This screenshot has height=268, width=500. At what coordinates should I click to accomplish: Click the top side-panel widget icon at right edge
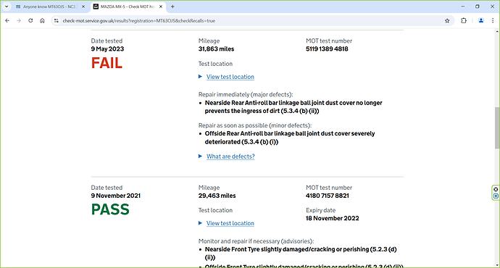(496, 189)
